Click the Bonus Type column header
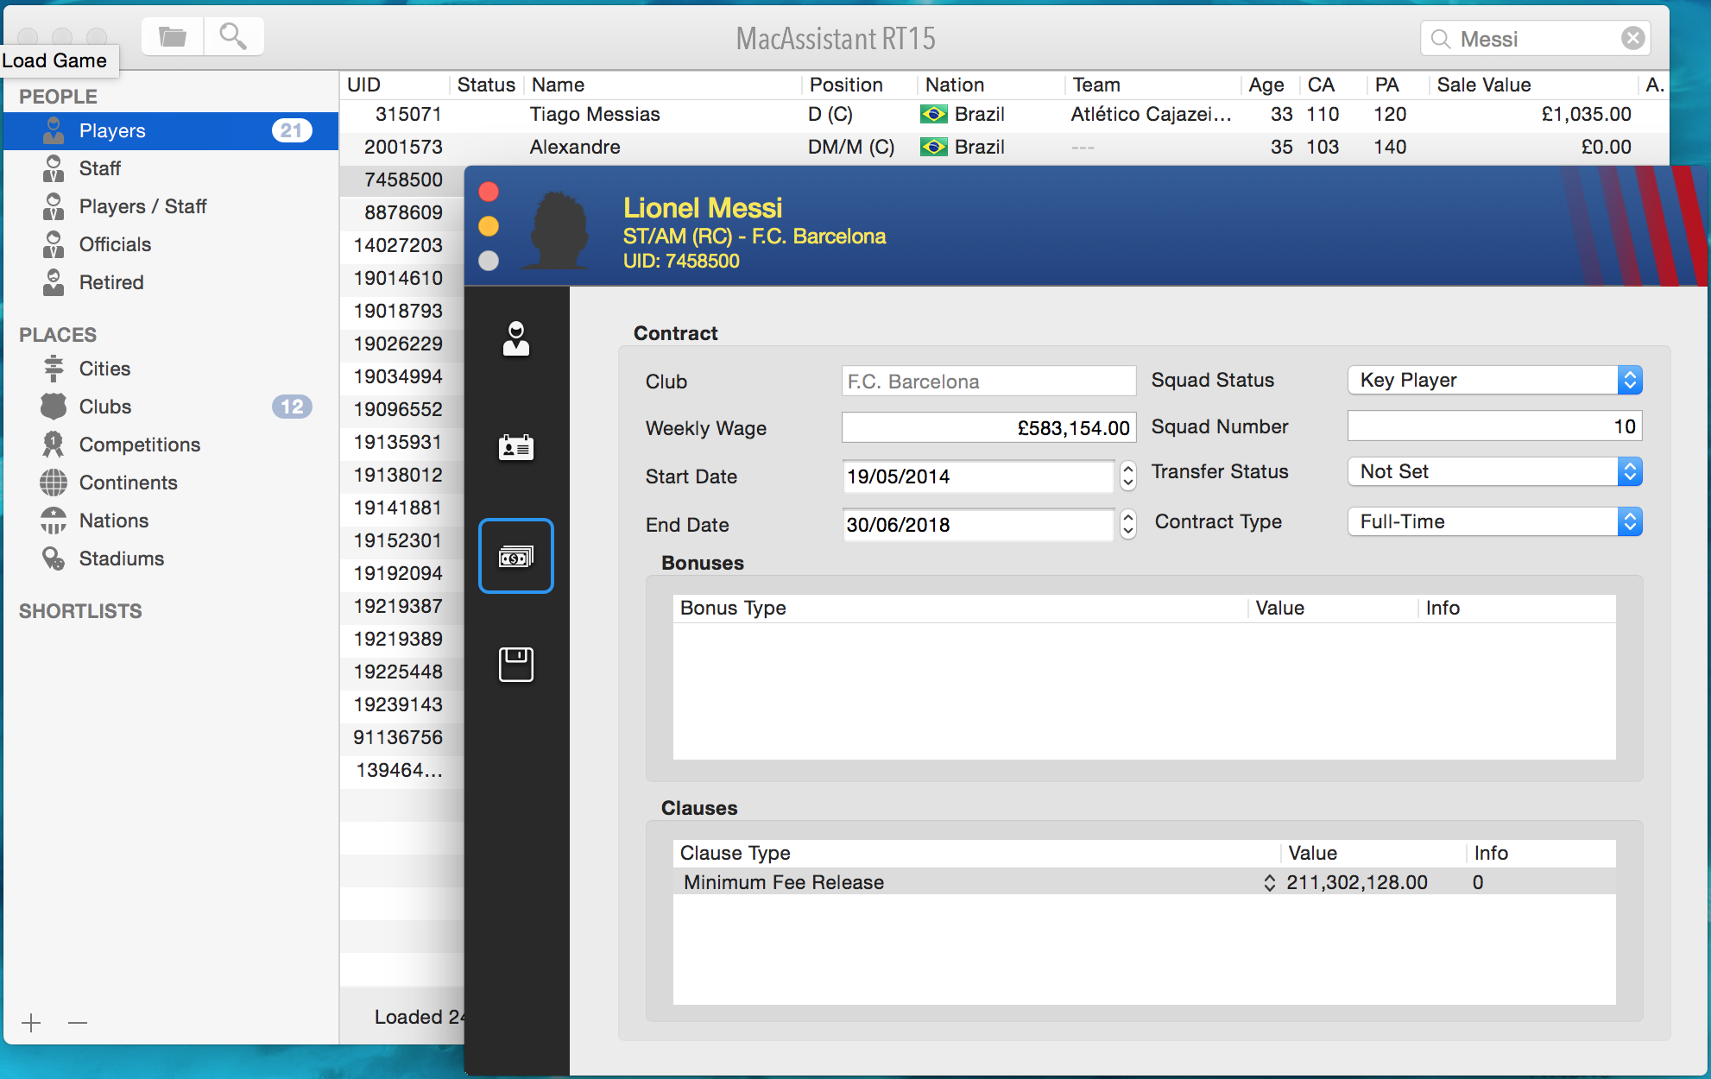The image size is (1711, 1079). point(960,608)
